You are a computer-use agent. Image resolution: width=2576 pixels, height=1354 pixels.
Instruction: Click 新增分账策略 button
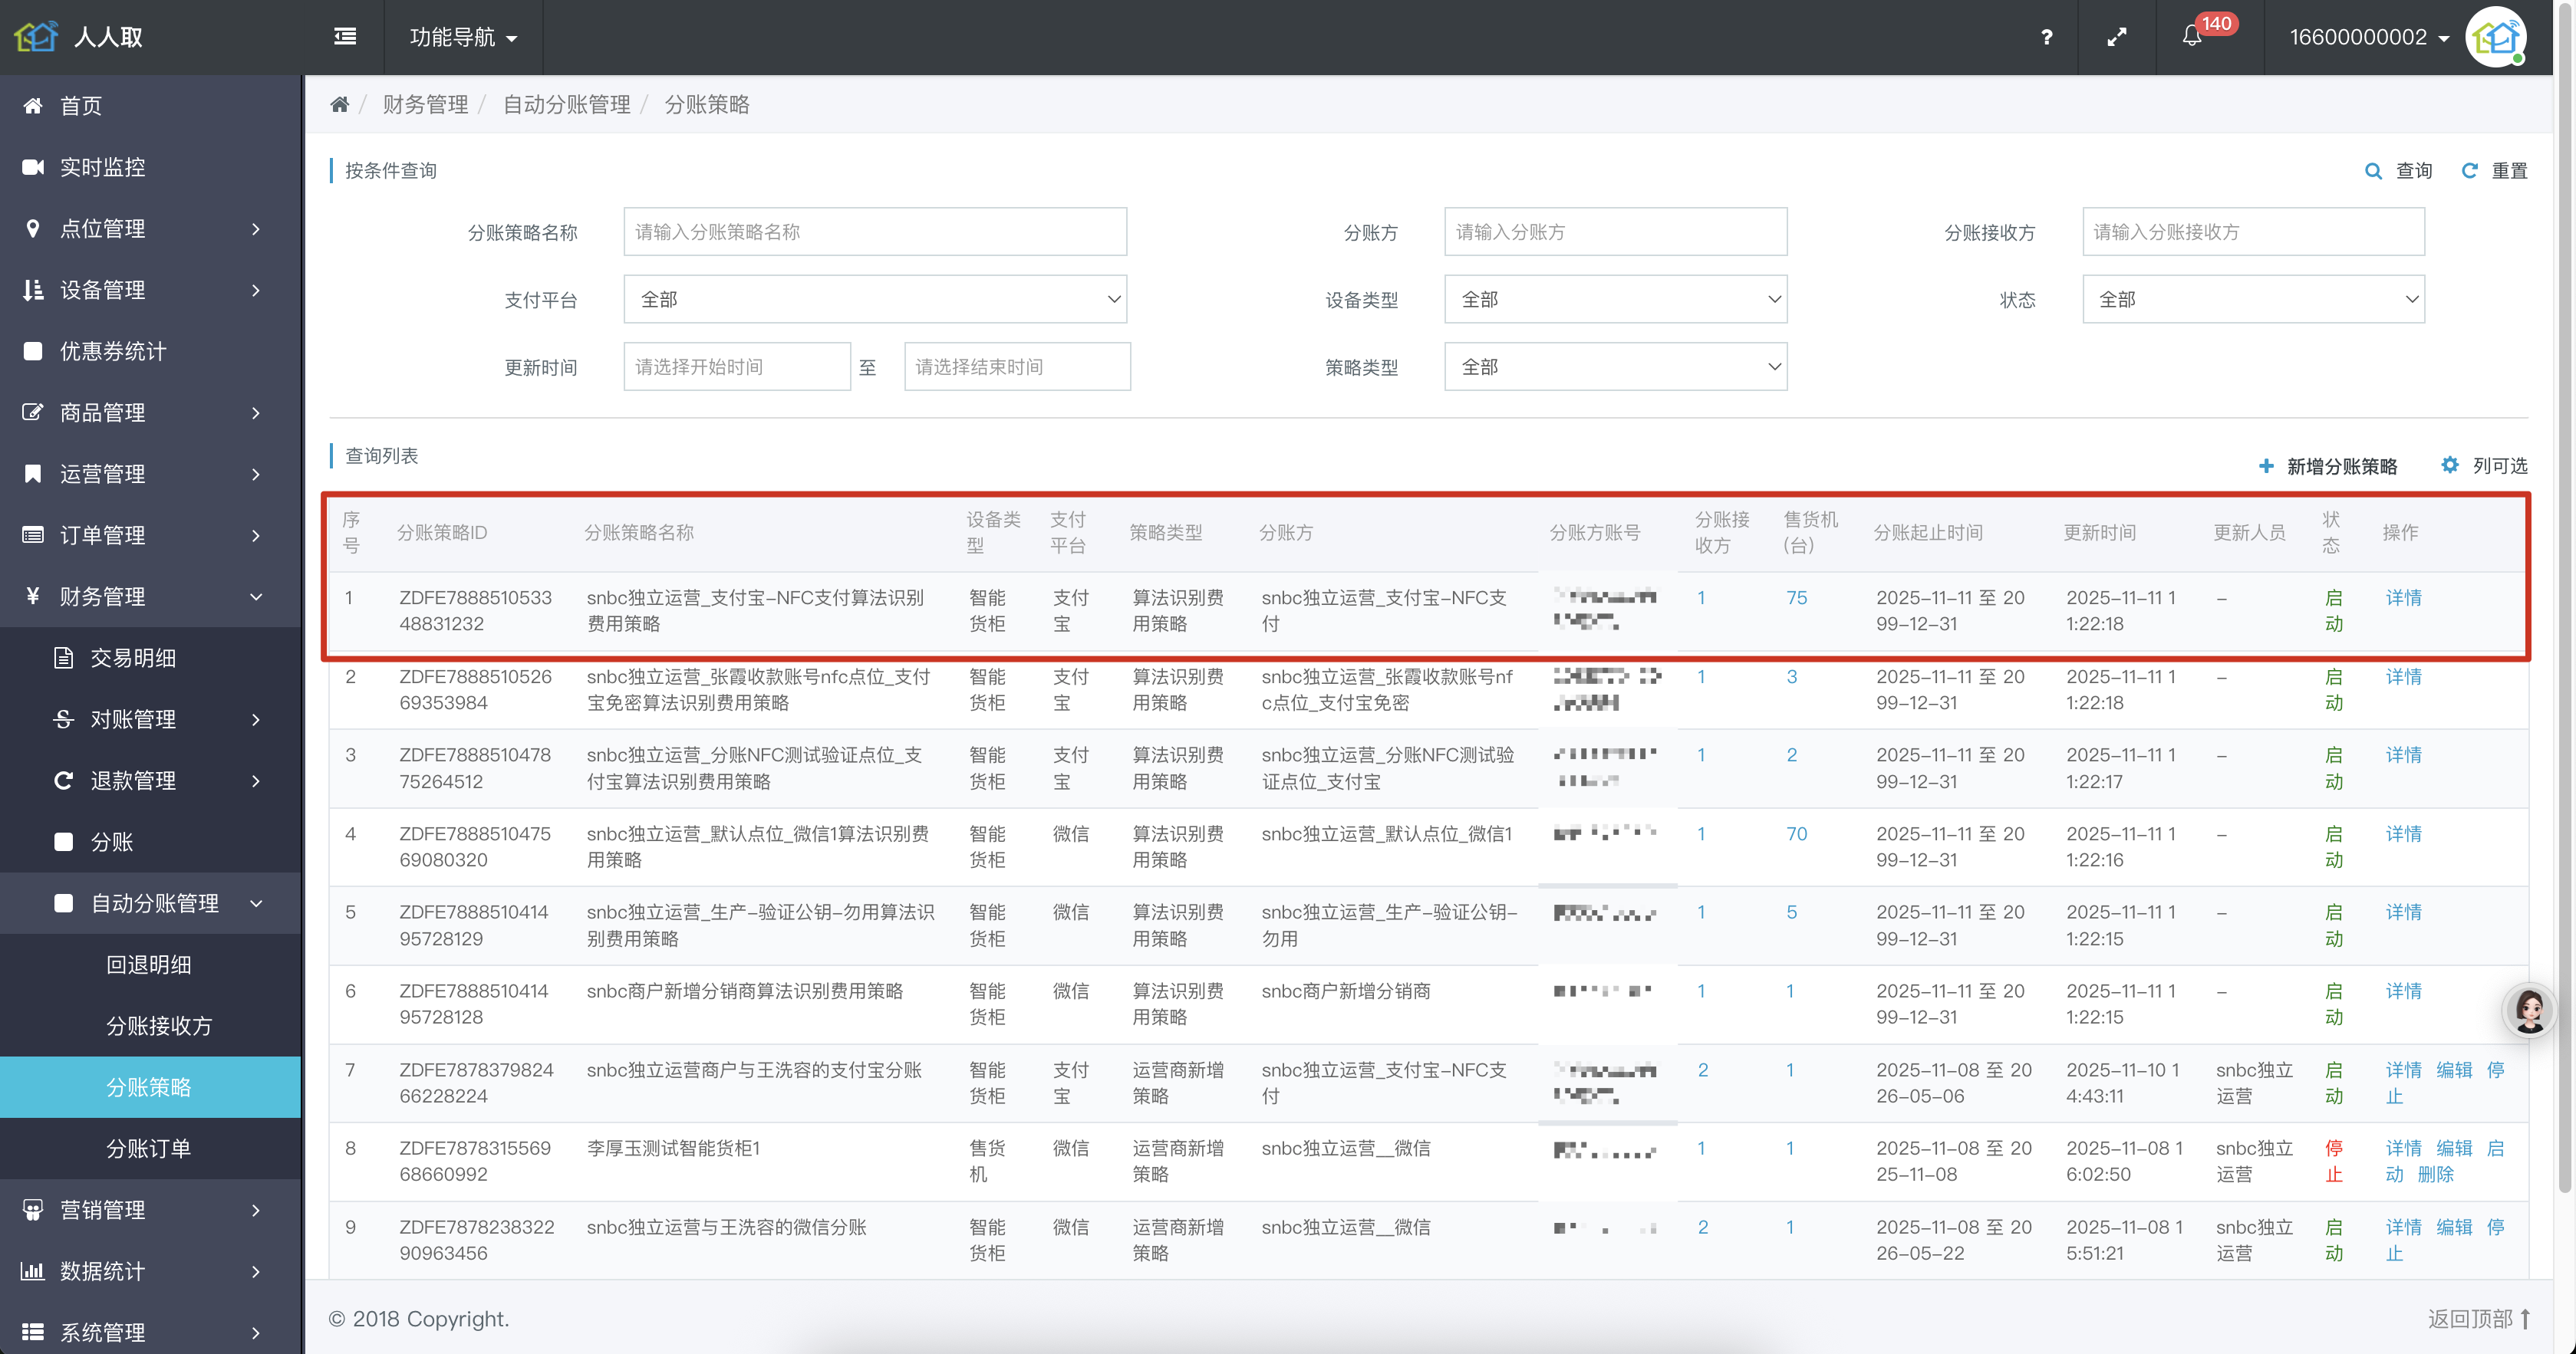tap(2328, 467)
